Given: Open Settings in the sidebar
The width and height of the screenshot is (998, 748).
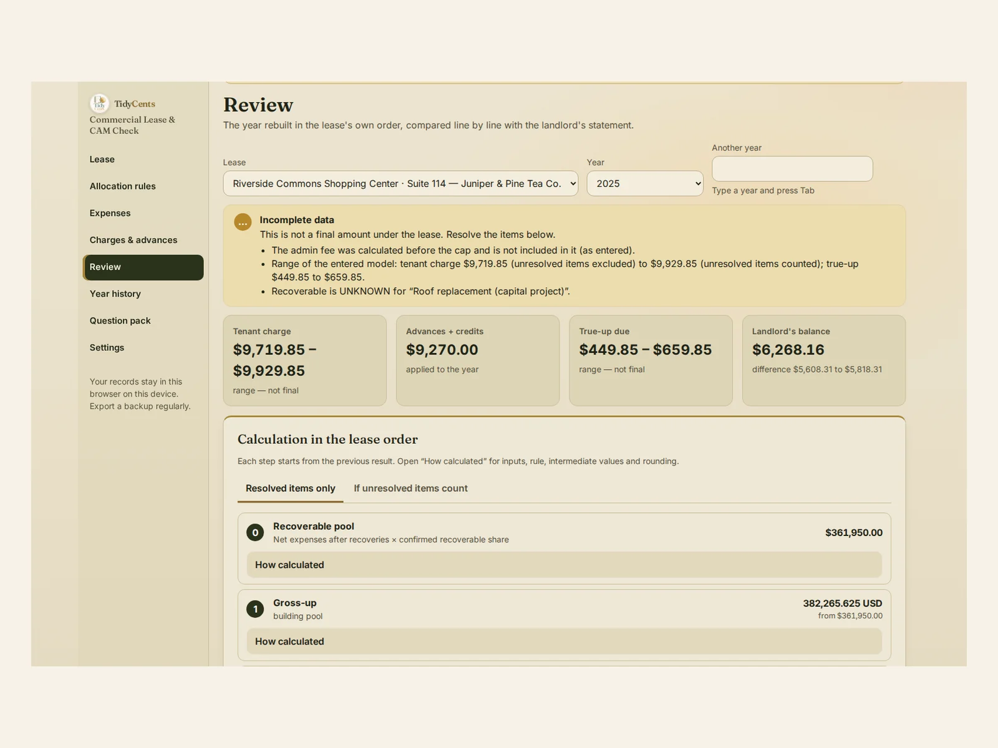Looking at the screenshot, I should 143,347.
